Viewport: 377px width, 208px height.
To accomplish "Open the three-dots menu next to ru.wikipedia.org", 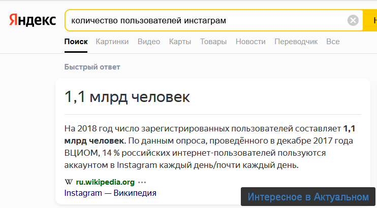I will tap(142, 182).
